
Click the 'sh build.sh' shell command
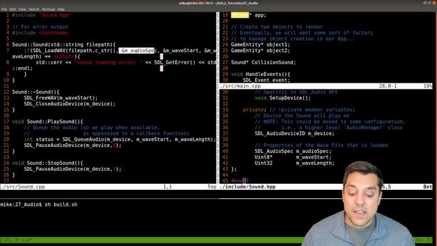pos(61,204)
